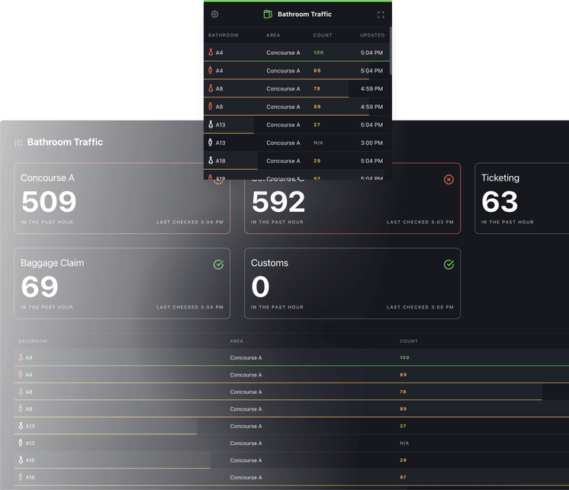Click women's icon in popup A8 row showing 78

tap(211, 88)
